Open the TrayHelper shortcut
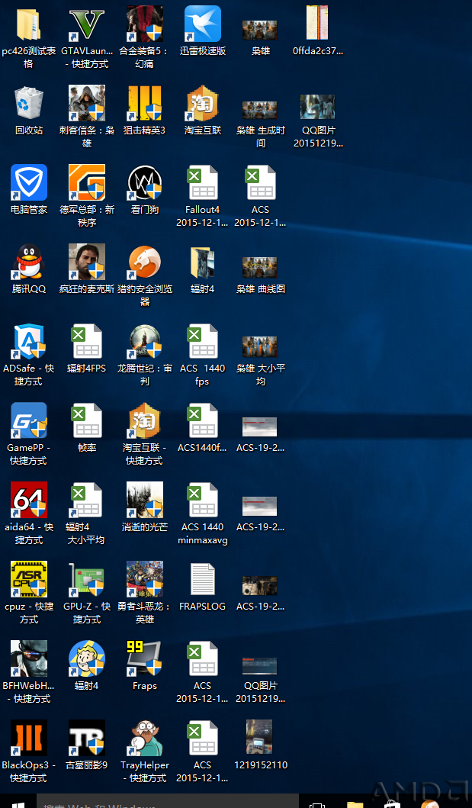This screenshot has width=472, height=808. tap(145, 738)
